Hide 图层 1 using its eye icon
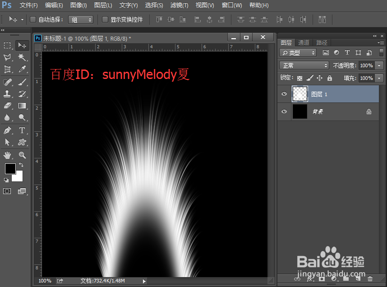The width and height of the screenshot is (387, 287). [x=284, y=94]
